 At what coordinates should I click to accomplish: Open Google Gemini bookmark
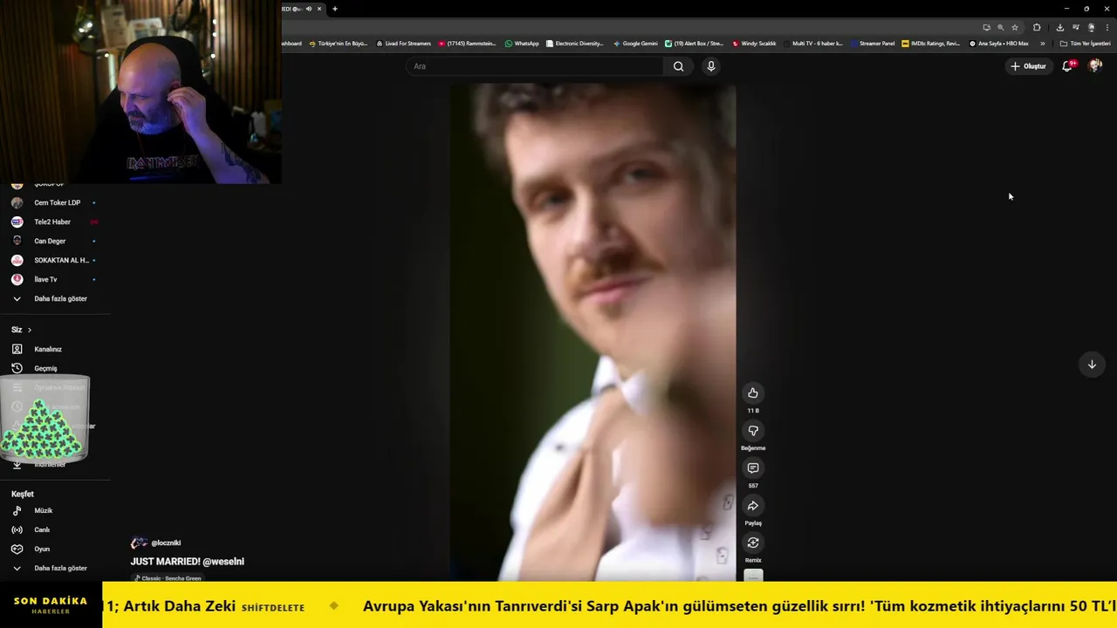click(635, 44)
